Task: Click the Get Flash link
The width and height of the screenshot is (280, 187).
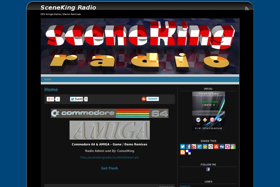Action: click(110, 168)
